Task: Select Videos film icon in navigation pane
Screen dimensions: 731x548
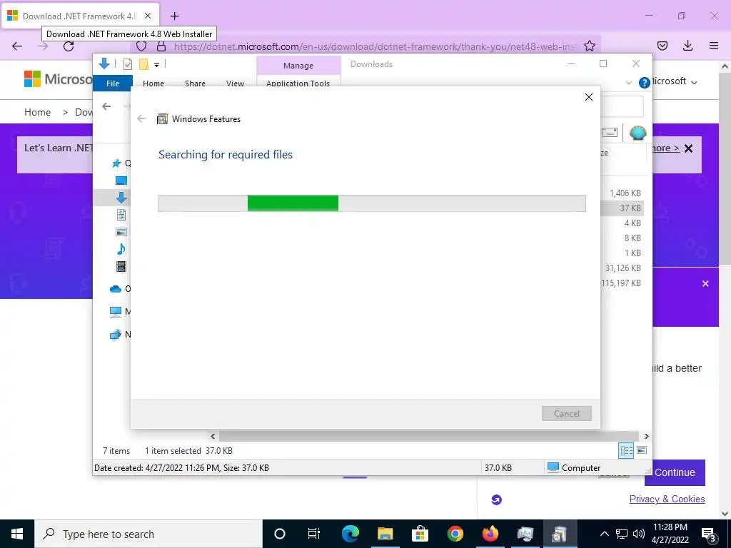Action: (121, 266)
